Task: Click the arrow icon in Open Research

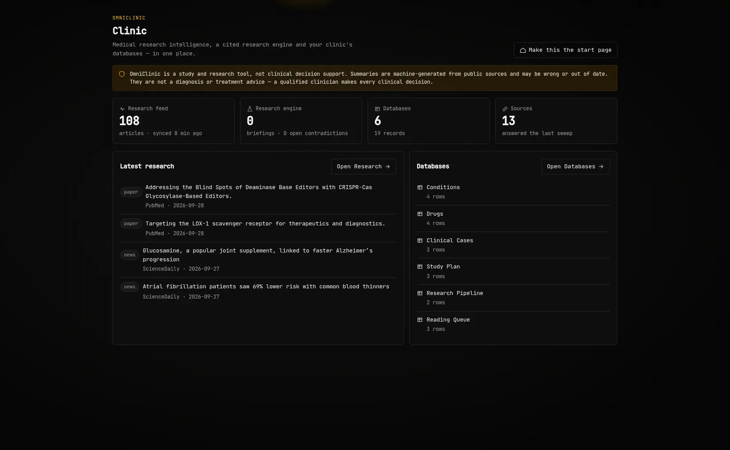Action: click(x=388, y=167)
